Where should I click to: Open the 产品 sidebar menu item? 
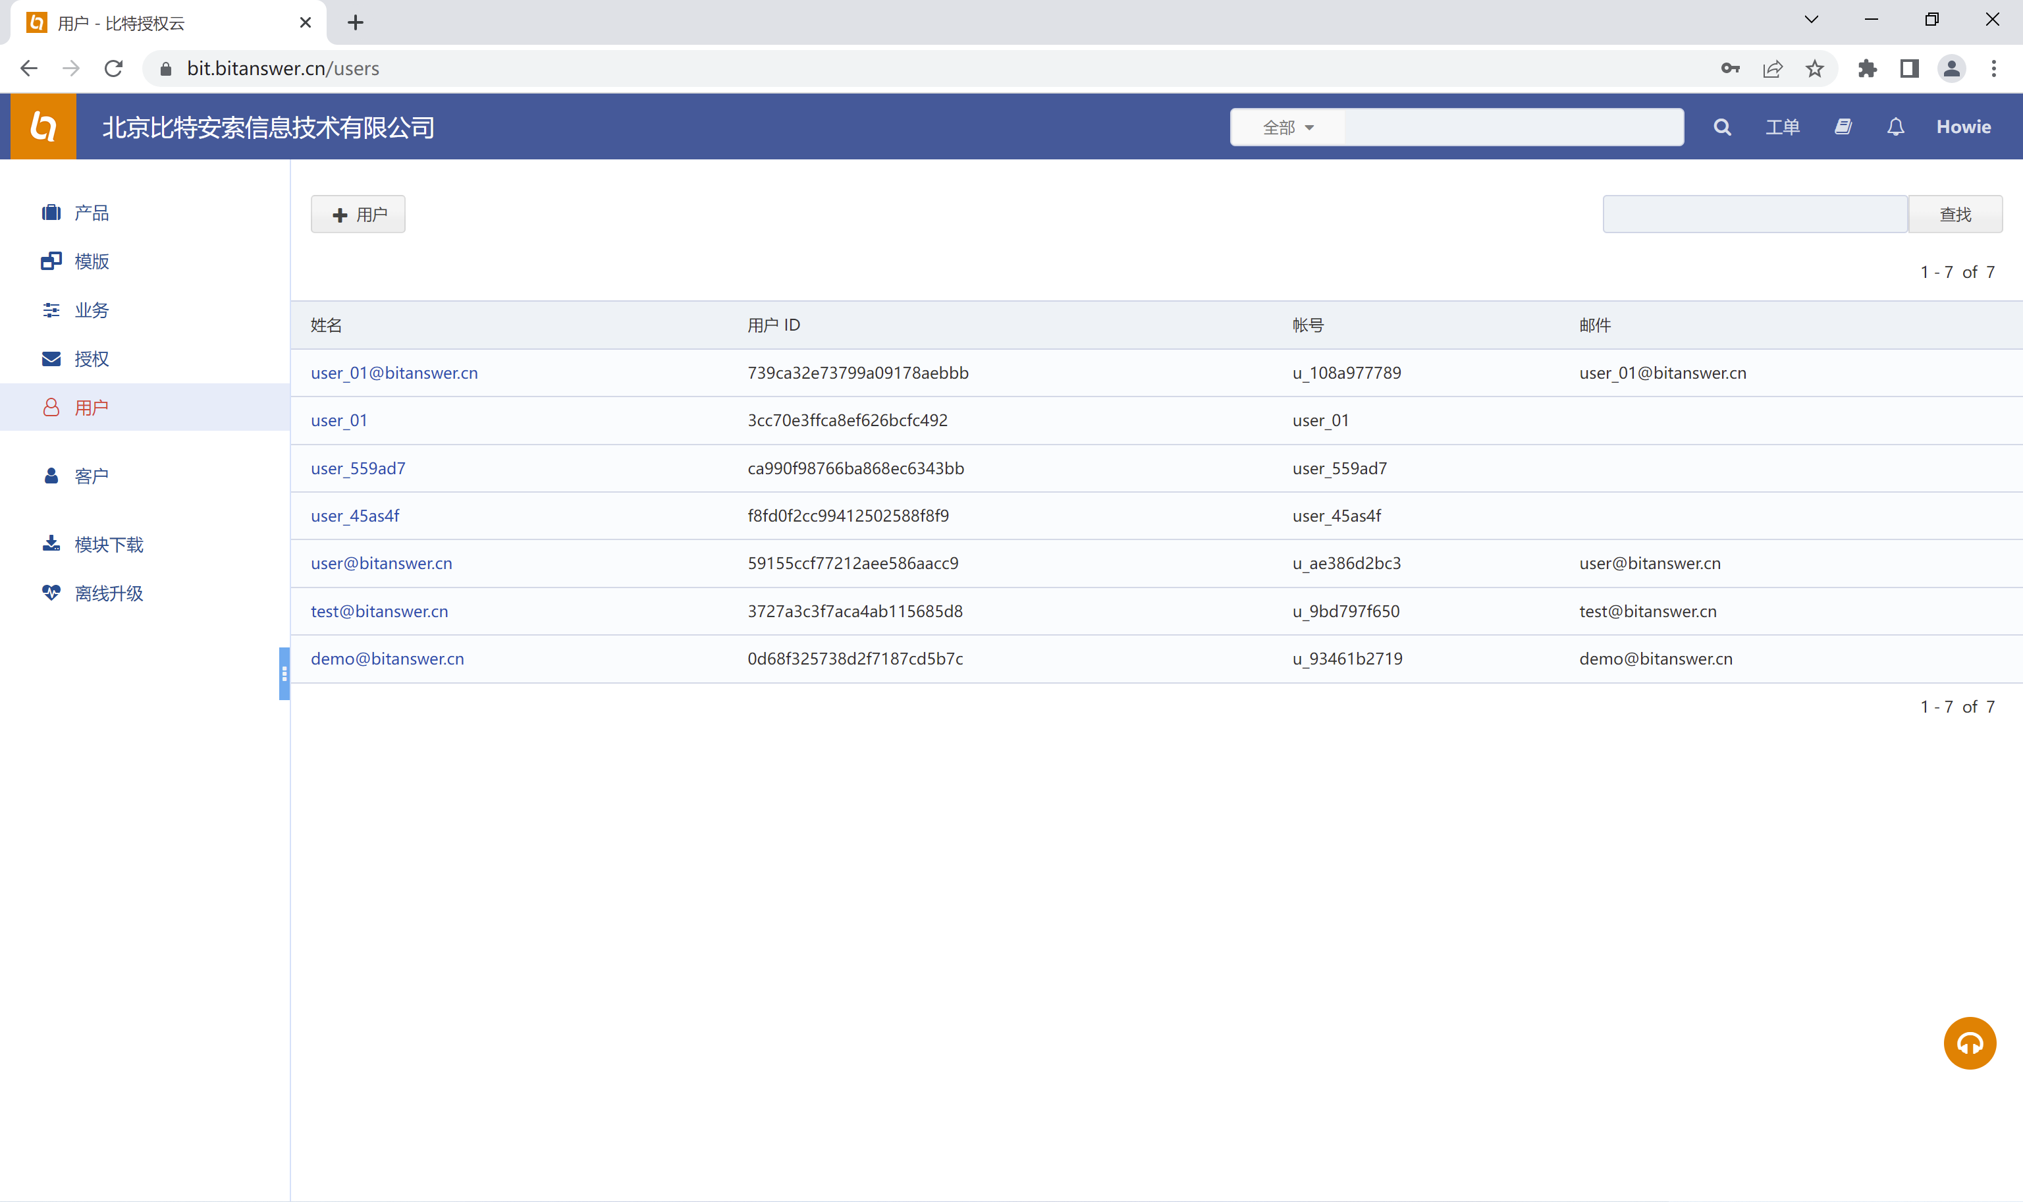pyautogui.click(x=91, y=213)
